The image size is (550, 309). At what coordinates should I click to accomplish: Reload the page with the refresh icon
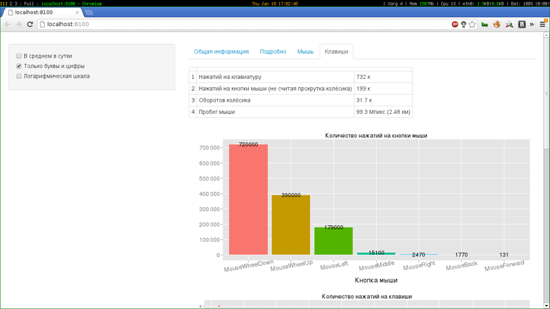click(x=30, y=24)
